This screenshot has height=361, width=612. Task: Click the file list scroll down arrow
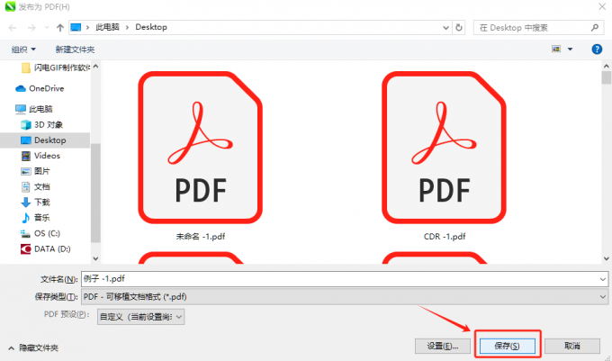[x=606, y=258]
